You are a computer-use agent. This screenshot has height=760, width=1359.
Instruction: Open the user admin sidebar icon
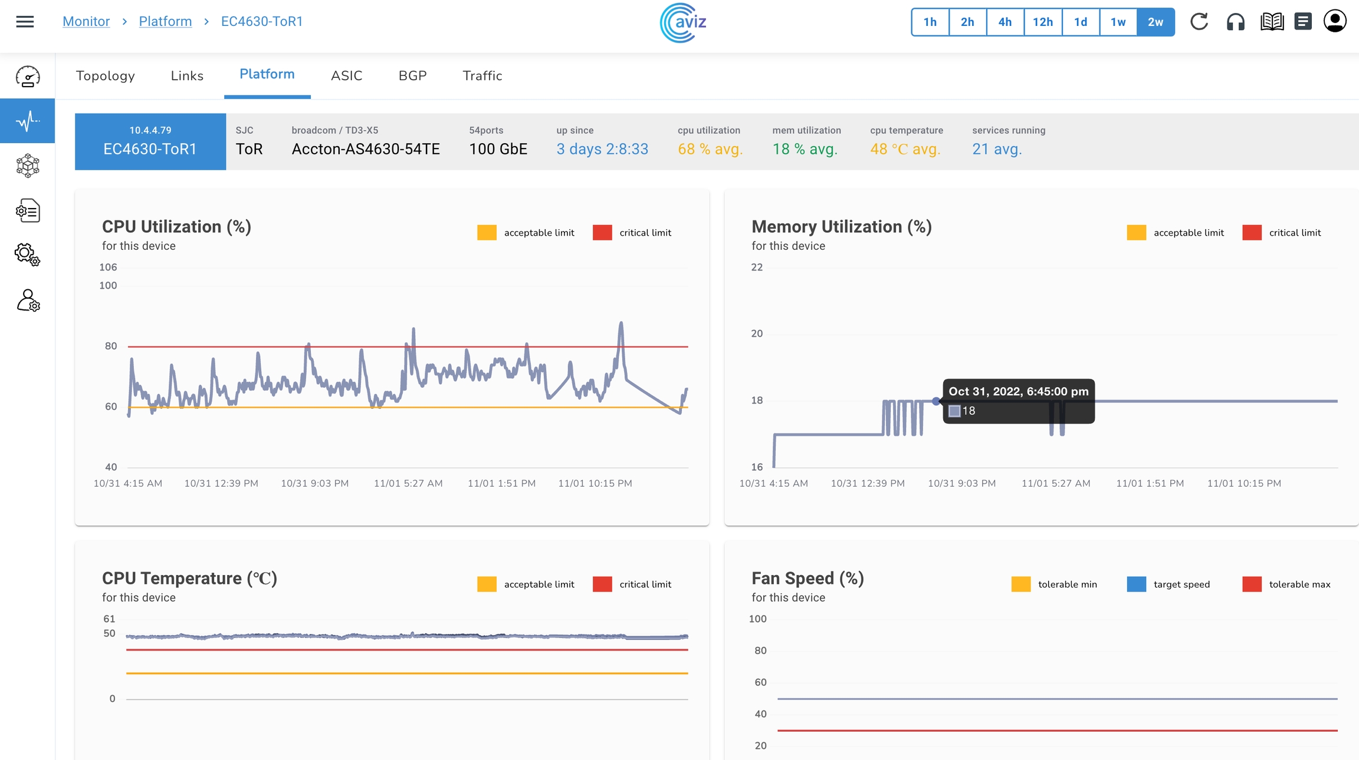click(28, 300)
